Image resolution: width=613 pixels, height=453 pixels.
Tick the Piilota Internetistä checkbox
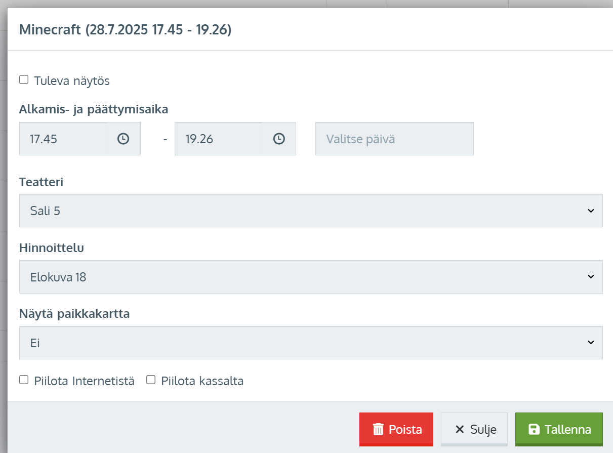coord(24,380)
